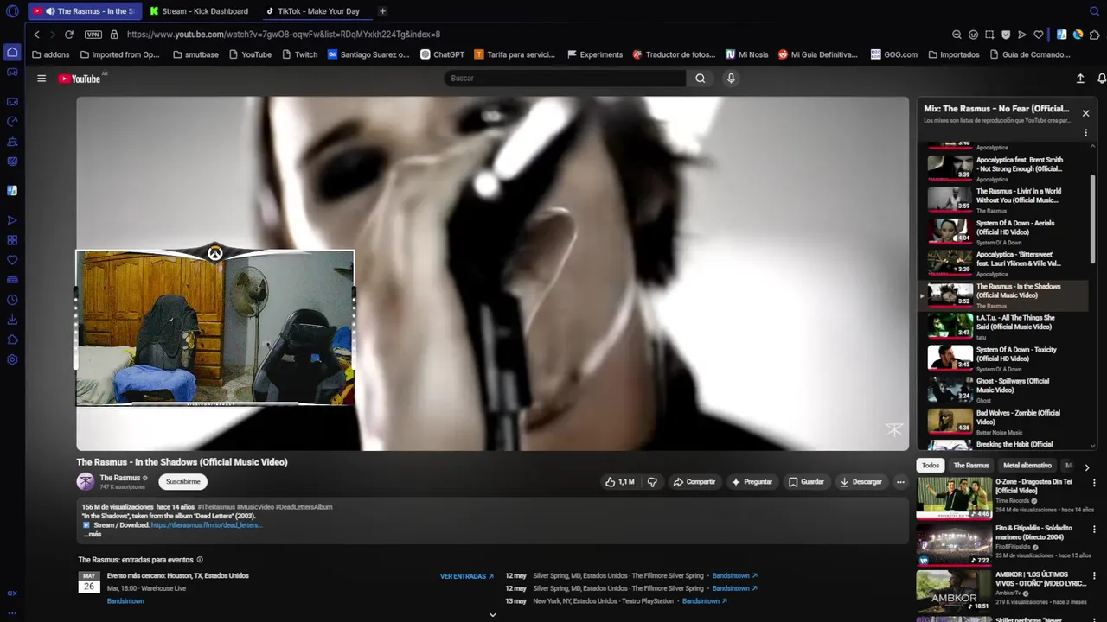
Task: Toggle the Opera VPN badge
Action: [x=93, y=35]
